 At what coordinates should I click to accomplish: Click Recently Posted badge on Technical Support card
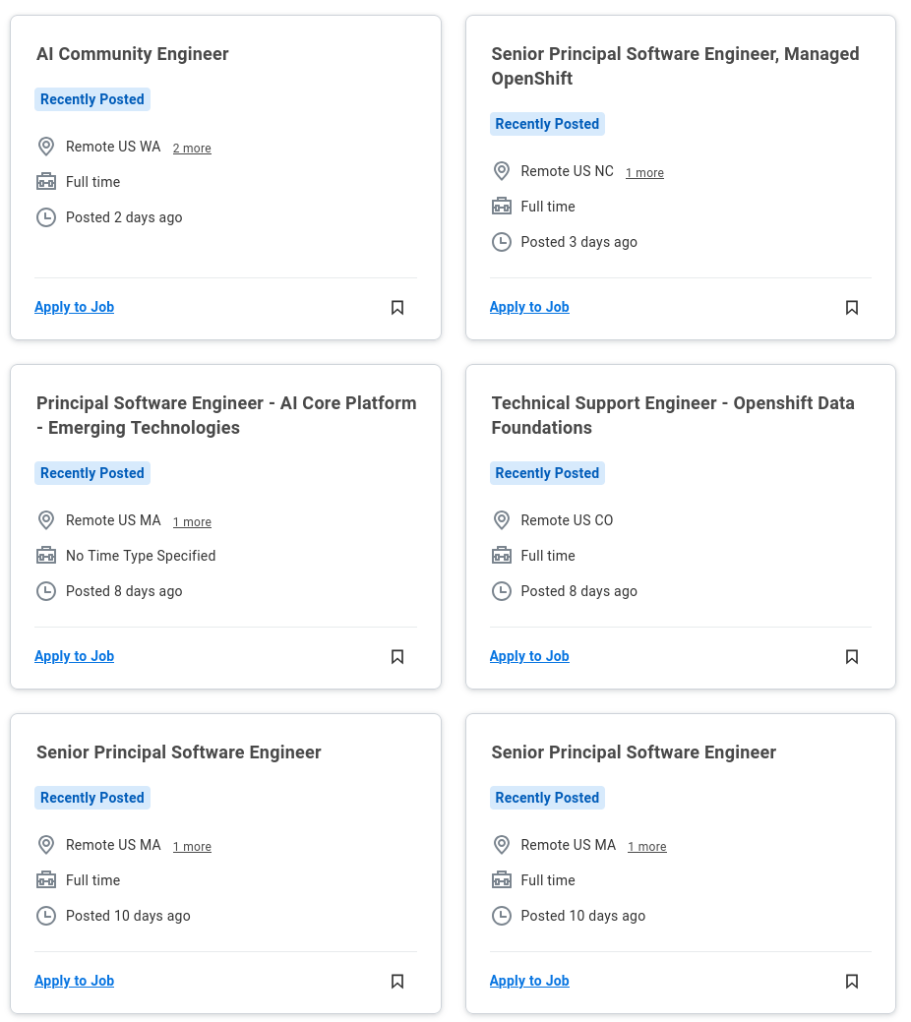pyautogui.click(x=547, y=473)
